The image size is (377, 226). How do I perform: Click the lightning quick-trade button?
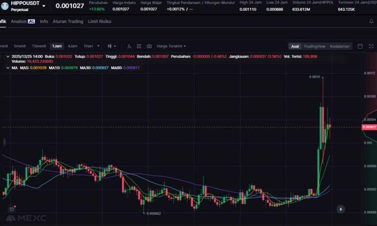341,209
